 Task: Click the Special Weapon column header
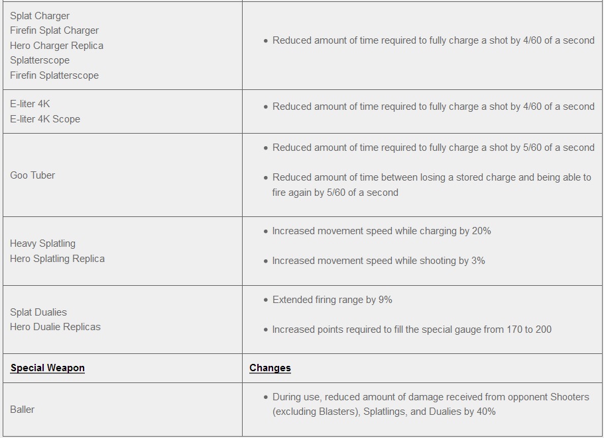click(48, 368)
